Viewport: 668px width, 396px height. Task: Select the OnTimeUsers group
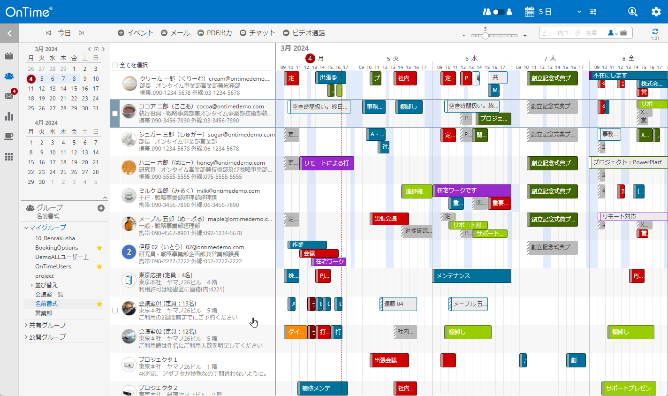[53, 267]
